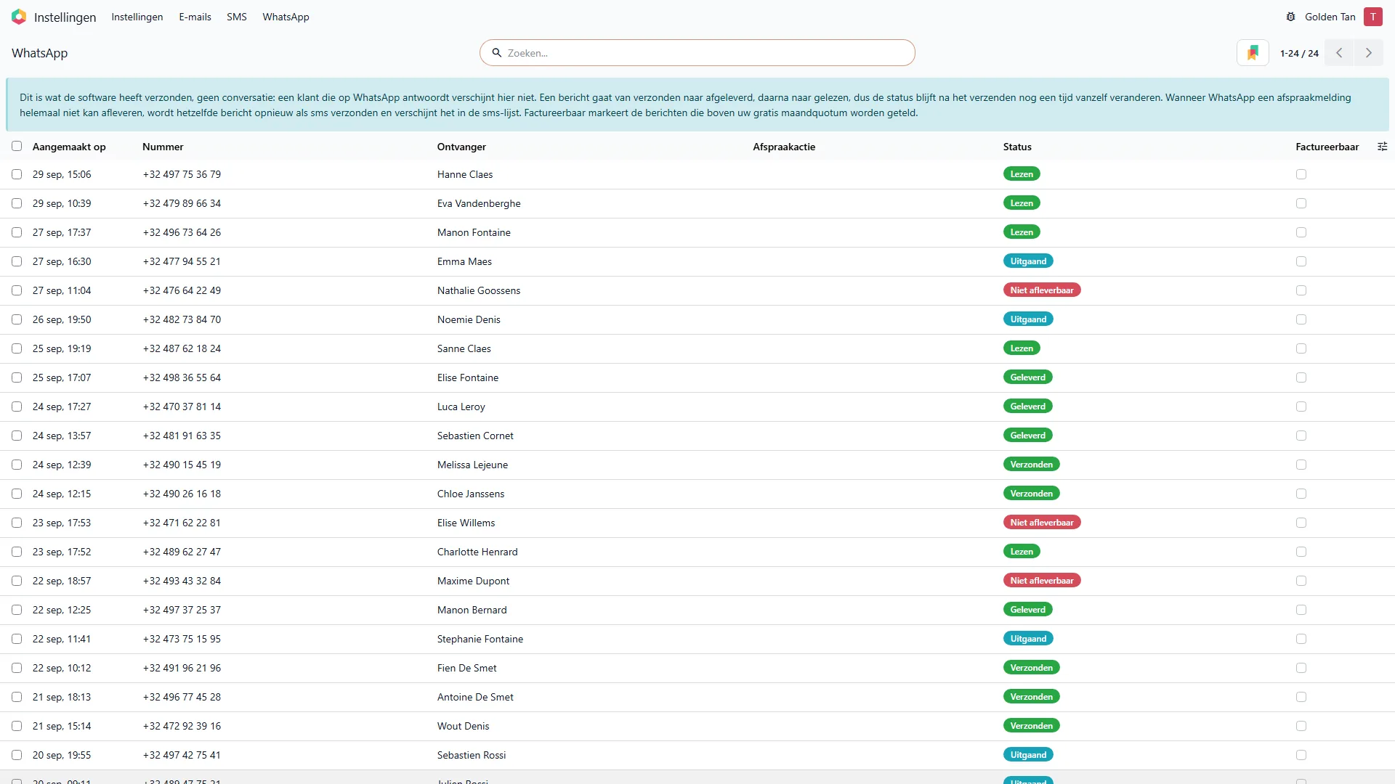Click the pager text 1-24 / 24
The image size is (1395, 784).
[x=1299, y=53]
